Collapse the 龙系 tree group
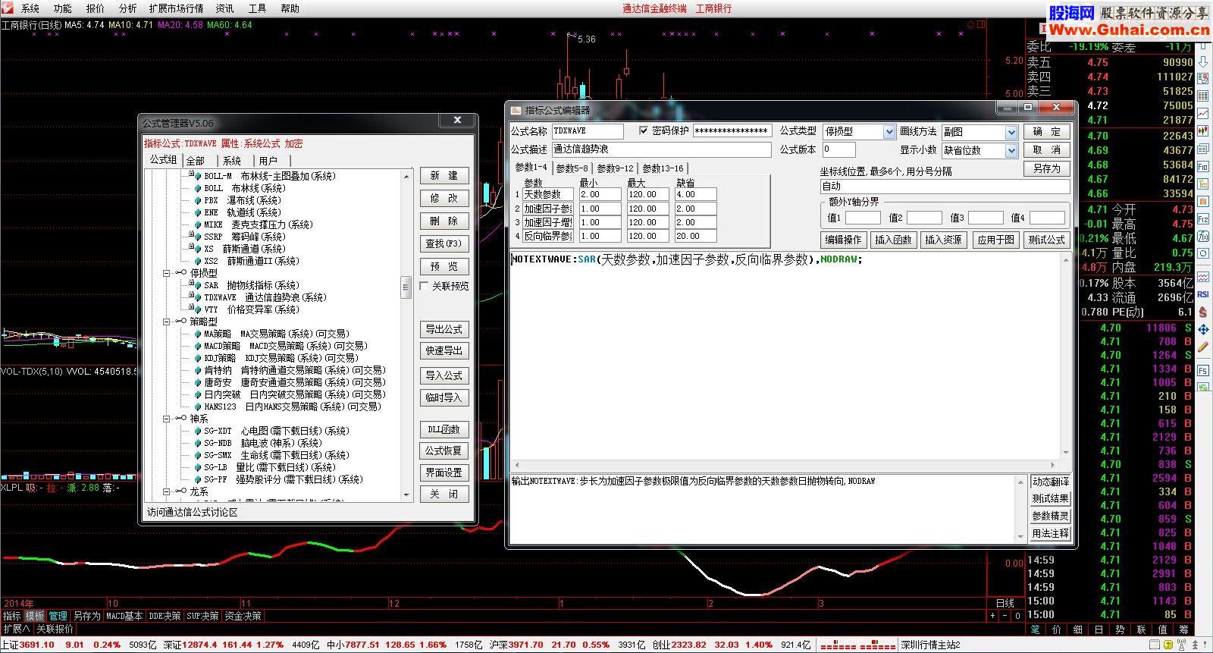1213x653 pixels. (x=166, y=491)
